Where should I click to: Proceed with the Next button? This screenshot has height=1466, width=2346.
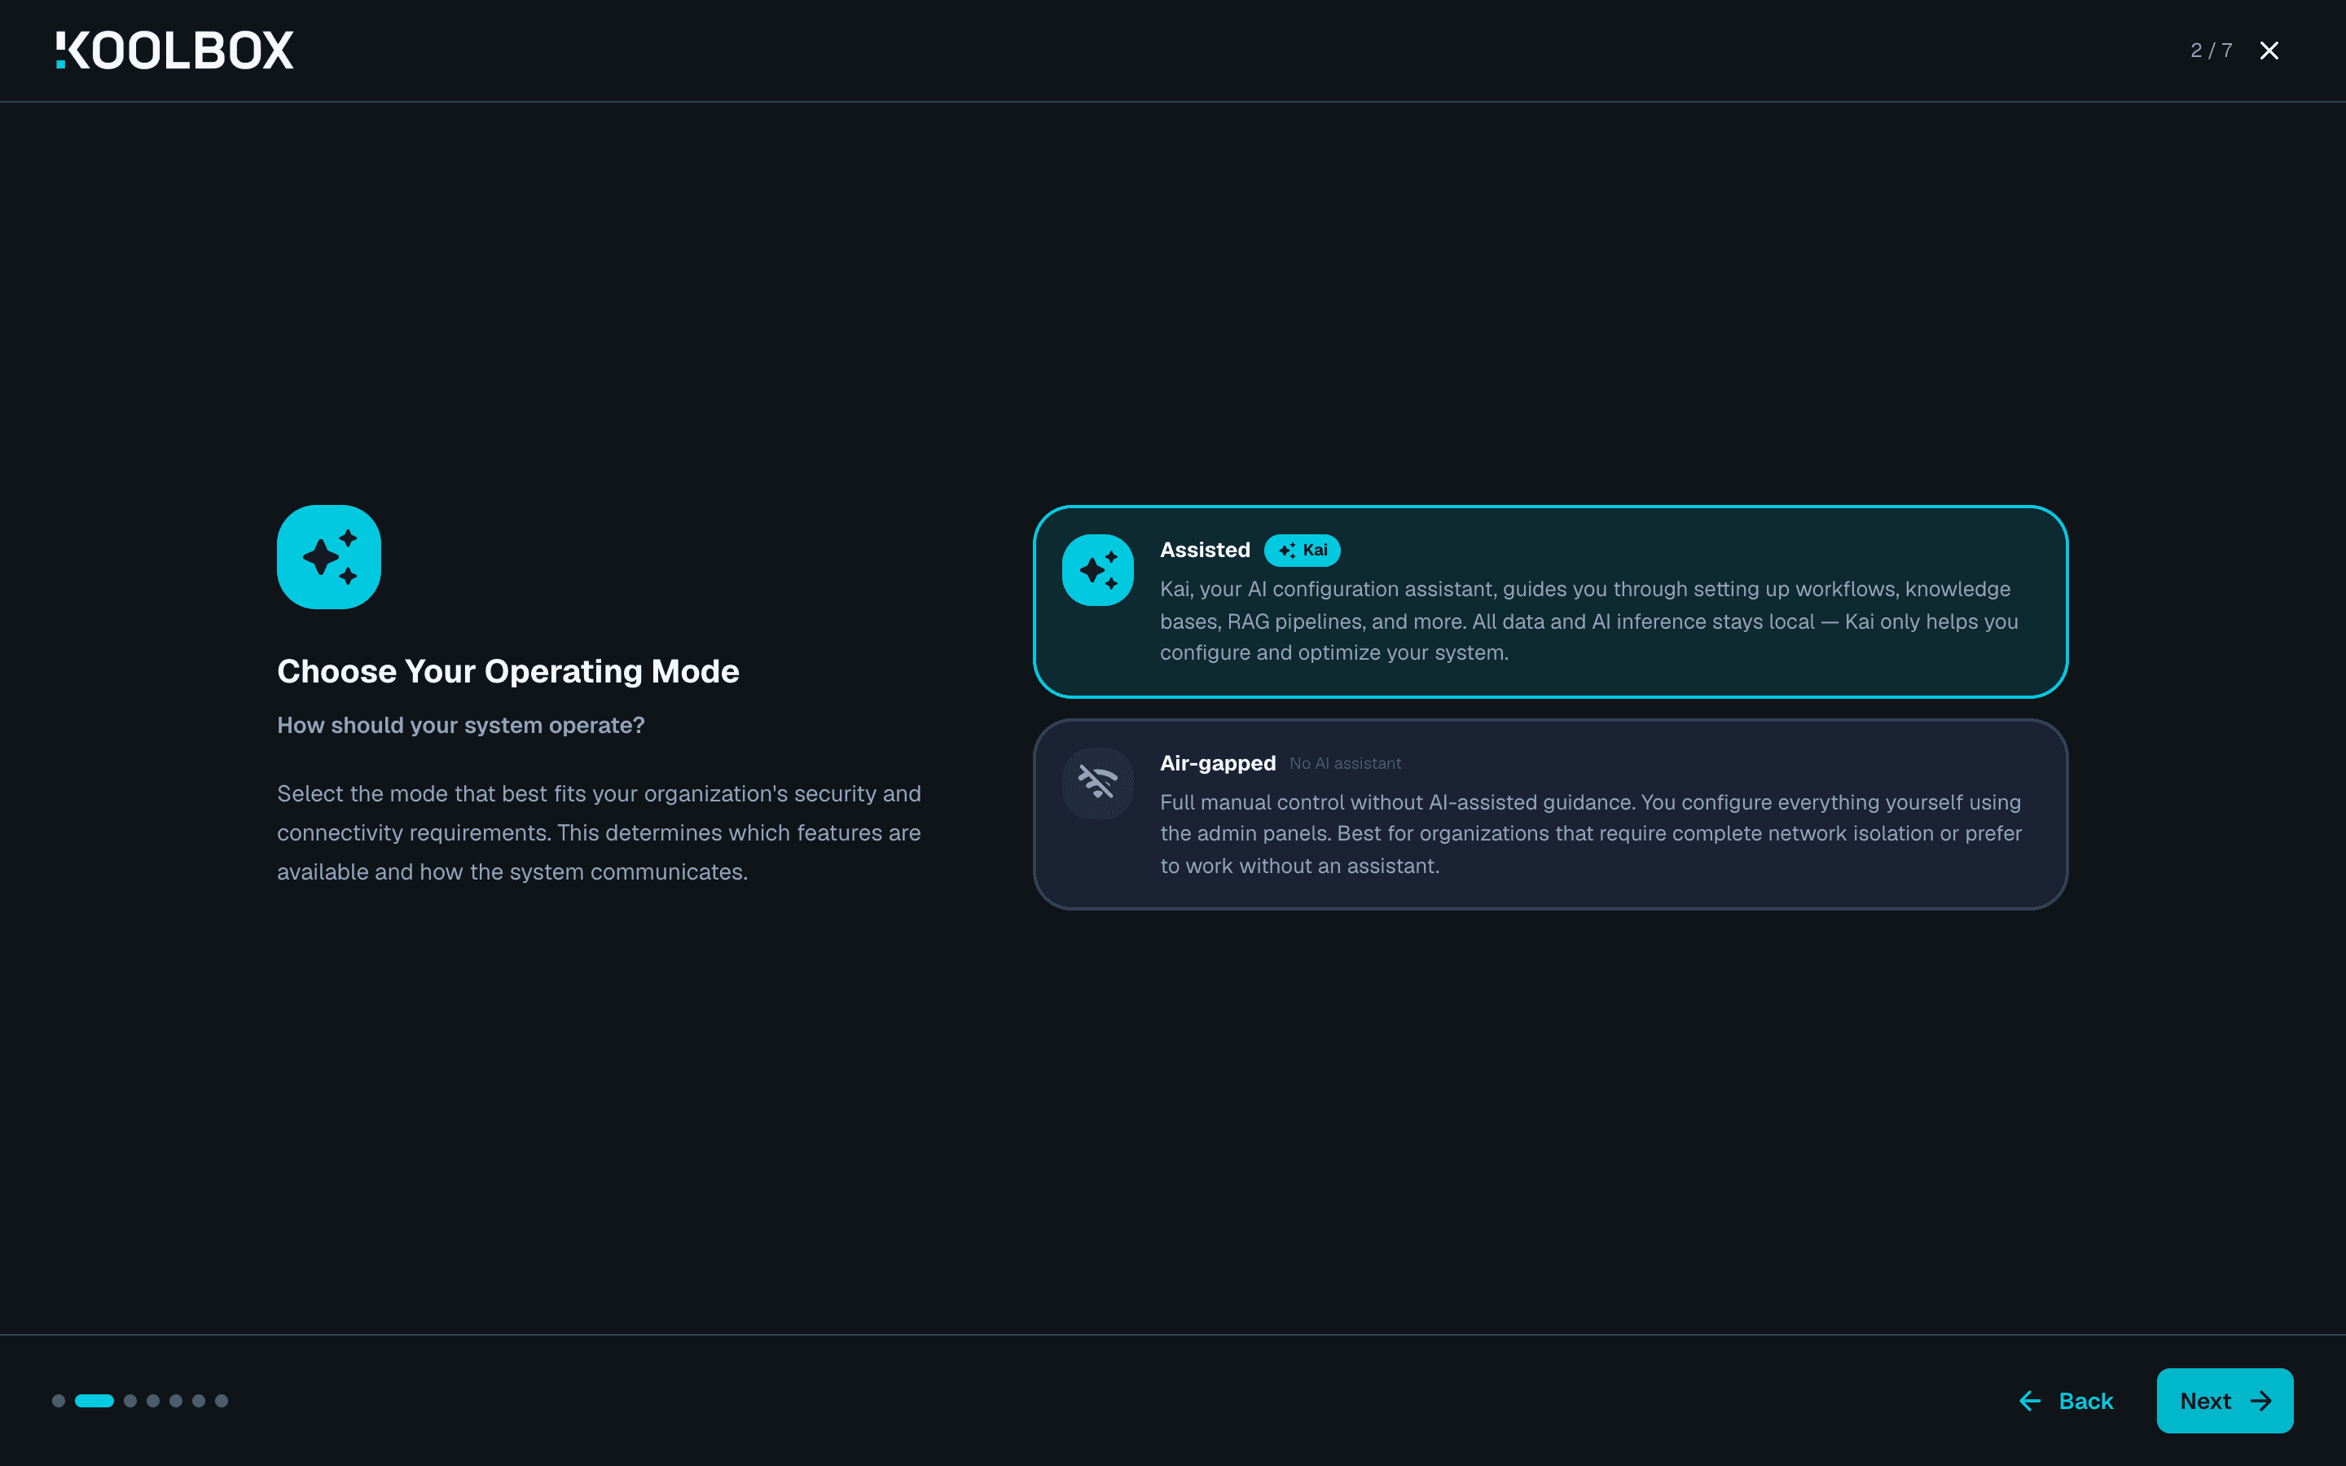point(2224,1400)
